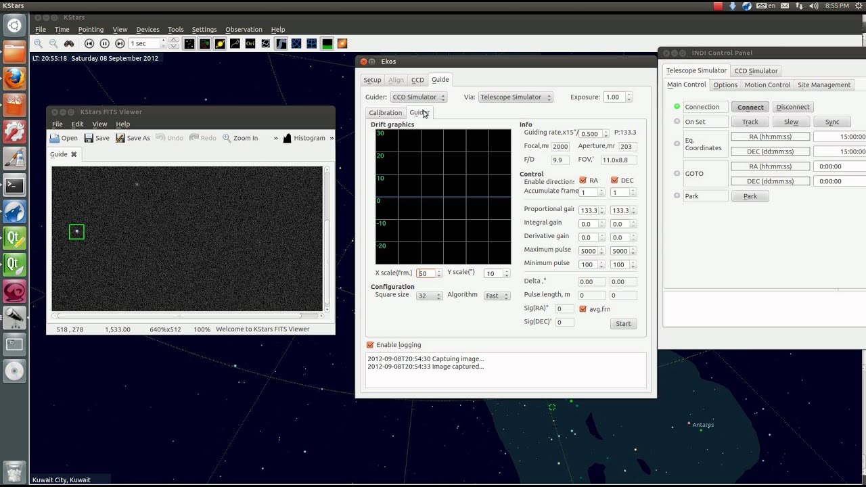Click Disconnect in INDI Control Panel
This screenshot has width=866, height=487.
pyautogui.click(x=793, y=107)
